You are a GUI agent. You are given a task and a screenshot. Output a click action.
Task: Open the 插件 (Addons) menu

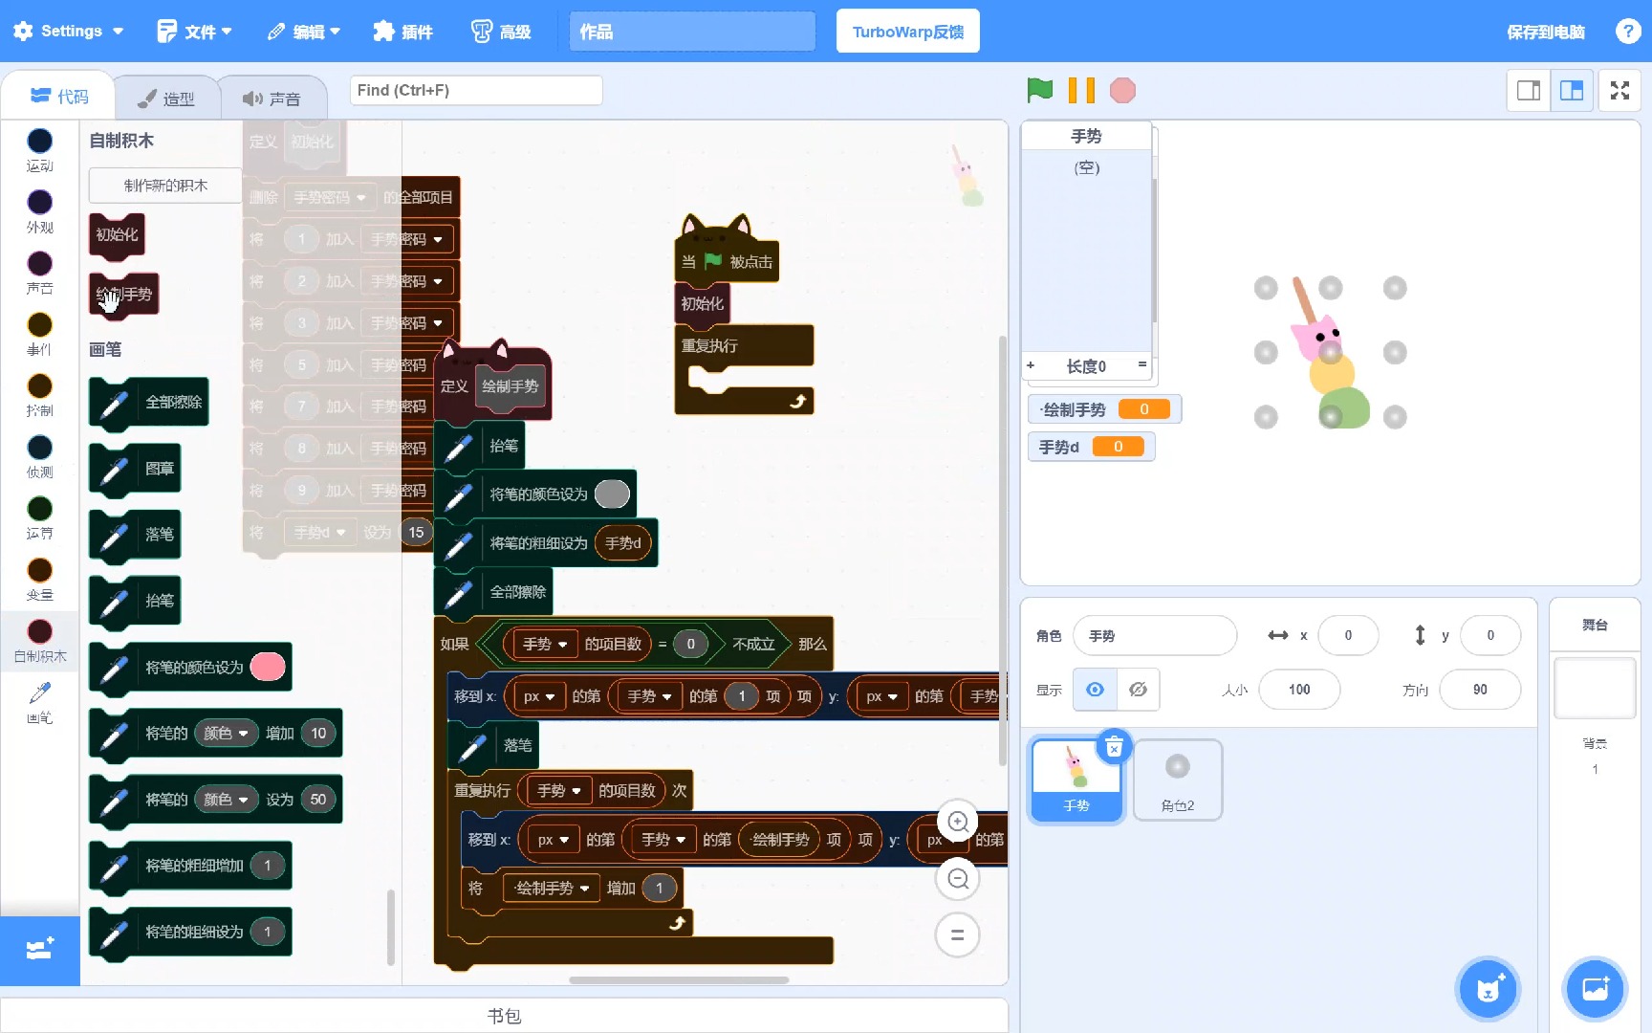tap(402, 32)
